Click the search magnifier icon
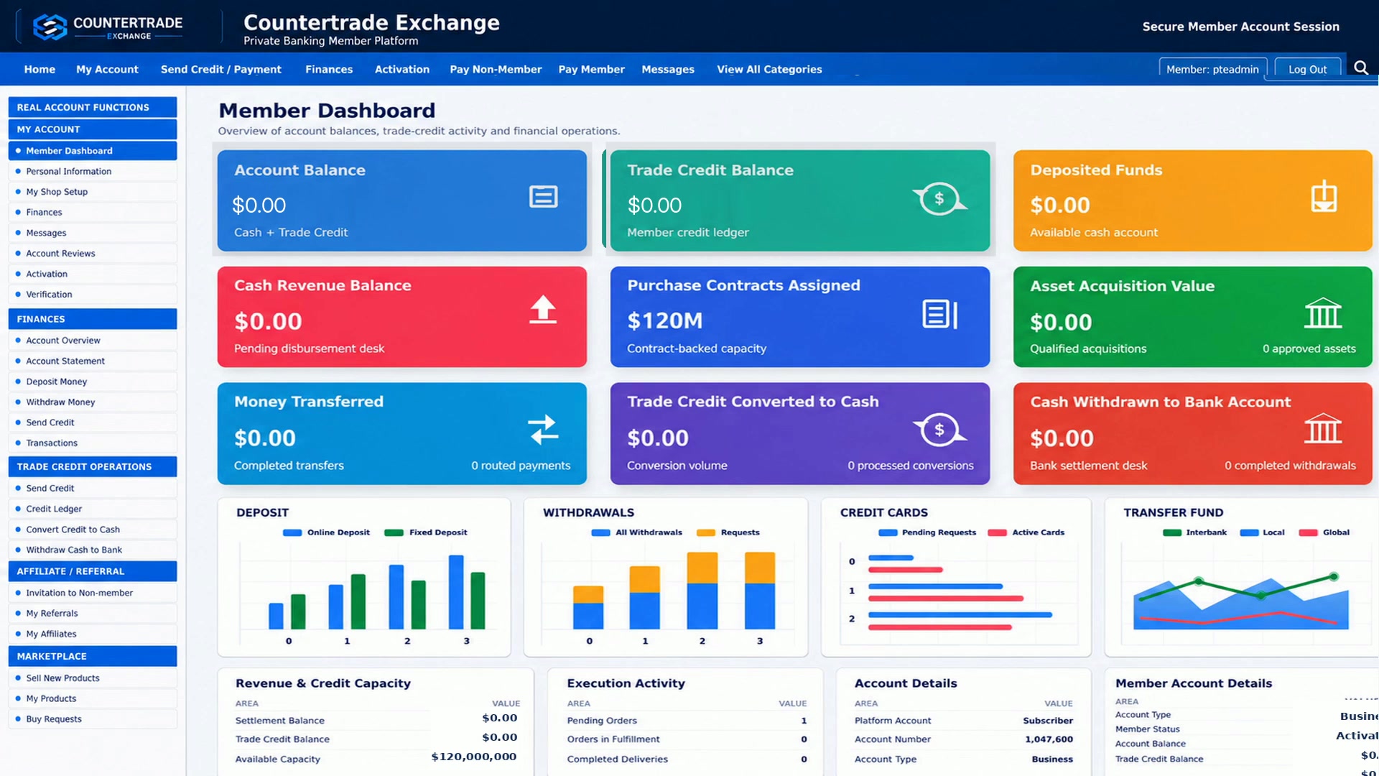The image size is (1379, 776). (x=1360, y=68)
